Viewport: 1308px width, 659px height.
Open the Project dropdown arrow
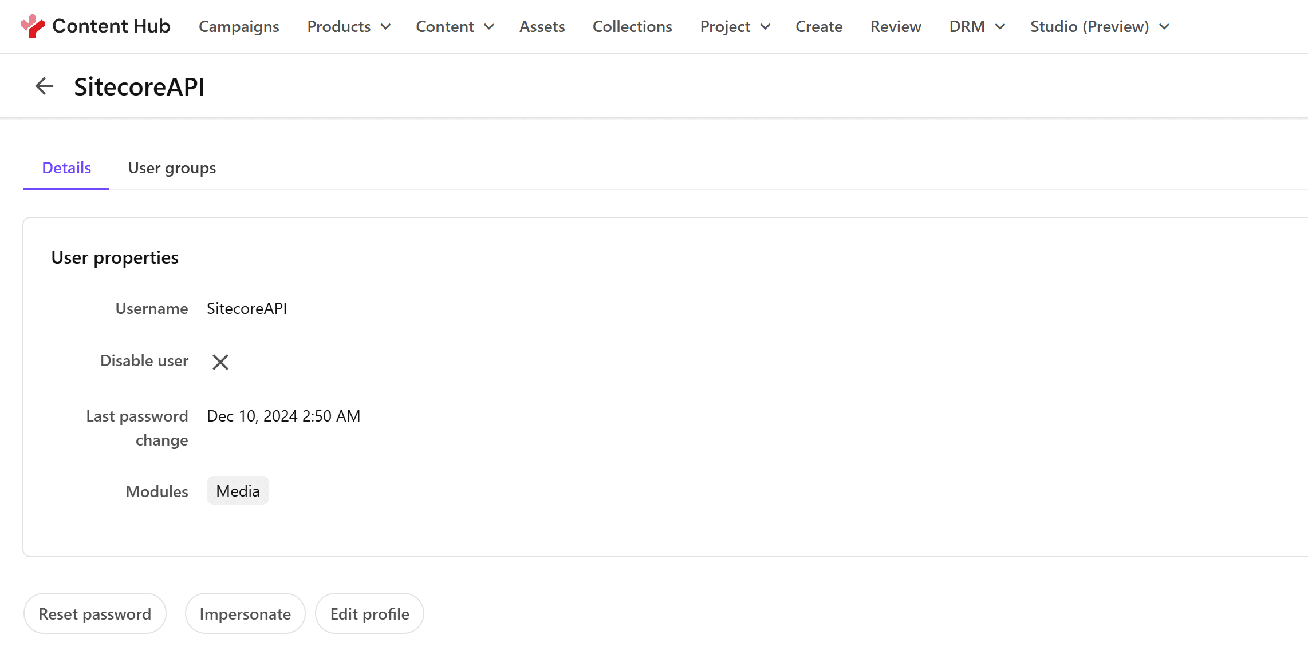766,27
